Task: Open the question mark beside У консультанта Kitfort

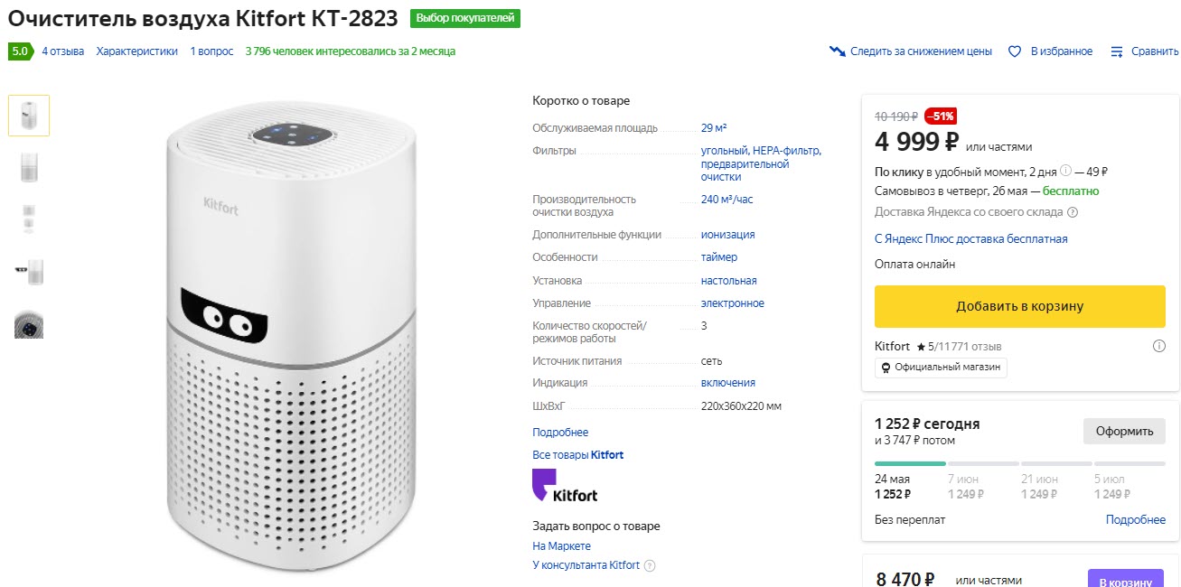Action: 650,564
